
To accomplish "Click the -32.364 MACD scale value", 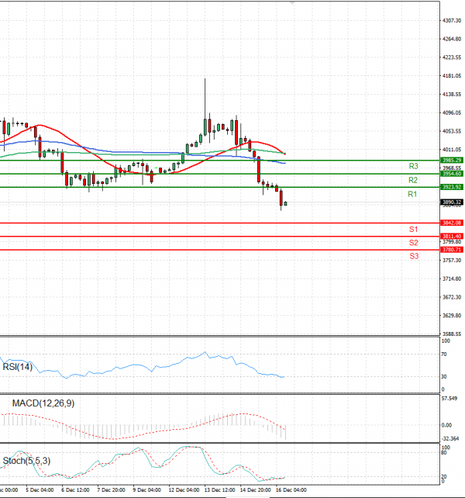I will pos(450,439).
